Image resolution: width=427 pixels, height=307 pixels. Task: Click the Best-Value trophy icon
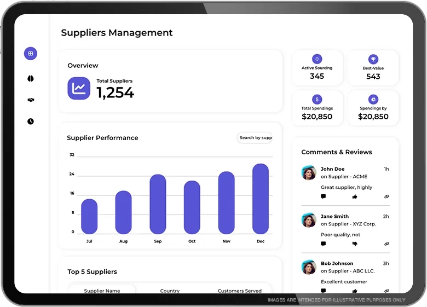373,59
